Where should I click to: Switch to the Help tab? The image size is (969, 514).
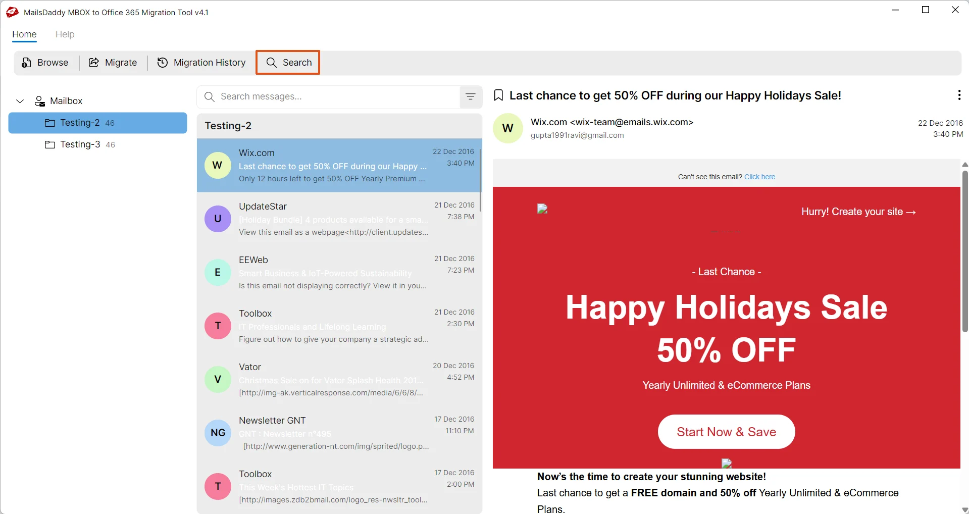tap(65, 34)
